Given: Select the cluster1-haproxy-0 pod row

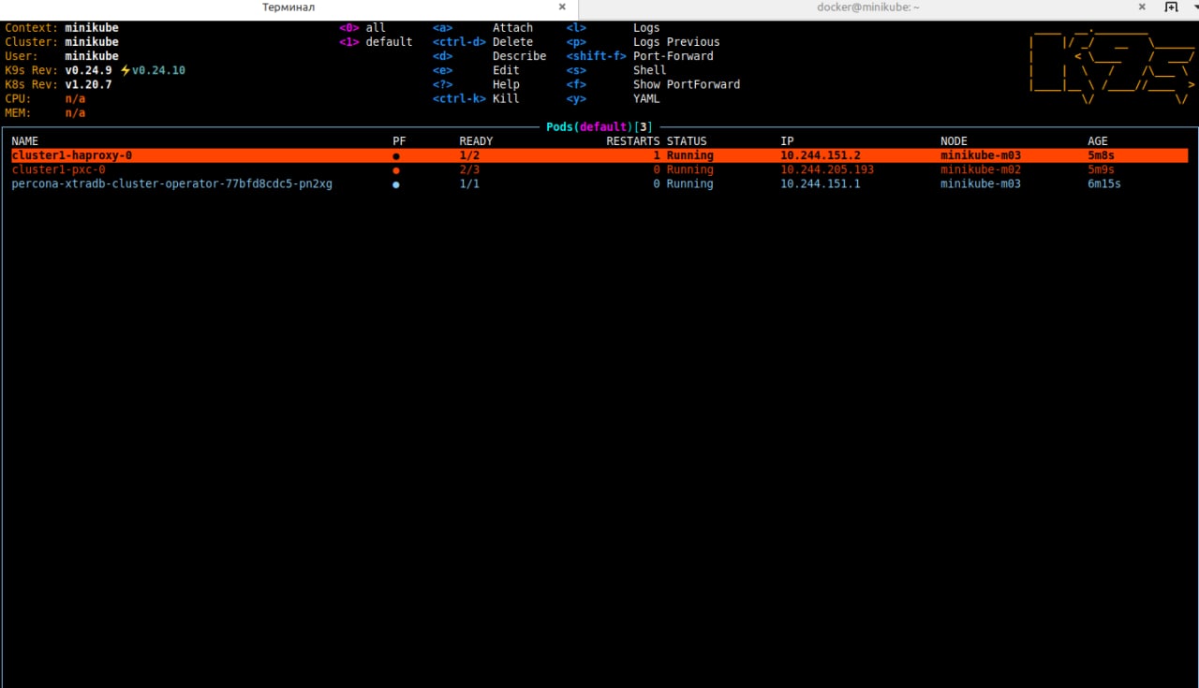Looking at the screenshot, I should coord(599,155).
